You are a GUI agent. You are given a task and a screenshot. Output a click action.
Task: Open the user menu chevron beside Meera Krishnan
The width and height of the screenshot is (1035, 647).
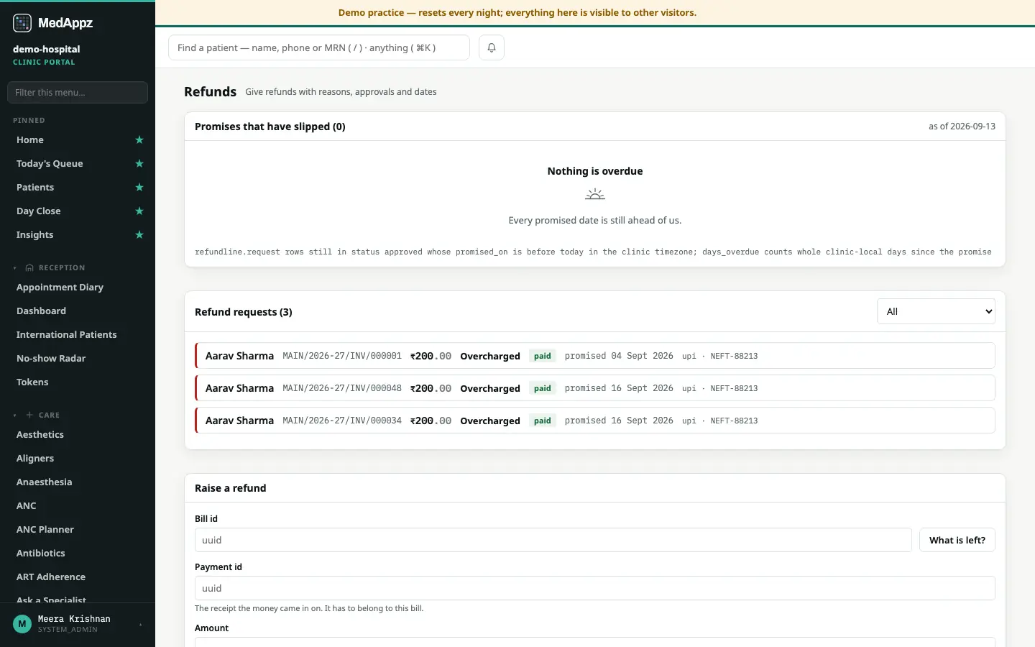coord(140,624)
